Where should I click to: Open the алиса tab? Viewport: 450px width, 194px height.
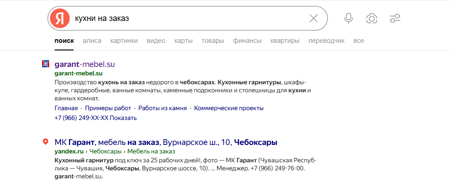tap(92, 41)
